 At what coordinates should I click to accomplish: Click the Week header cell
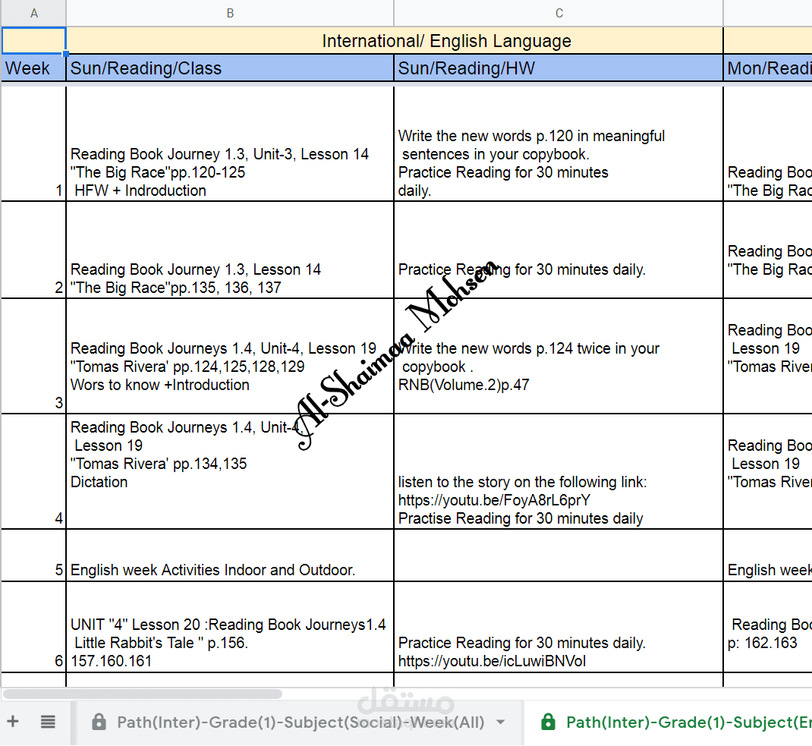coord(33,68)
